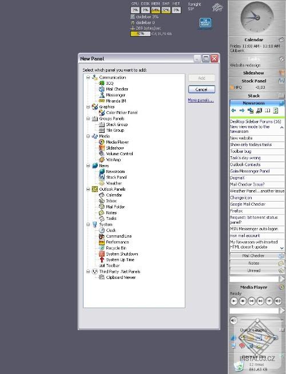Viewport: 286px width, 374px height.
Task: Skip to next track in Media Player
Action: 260,301
